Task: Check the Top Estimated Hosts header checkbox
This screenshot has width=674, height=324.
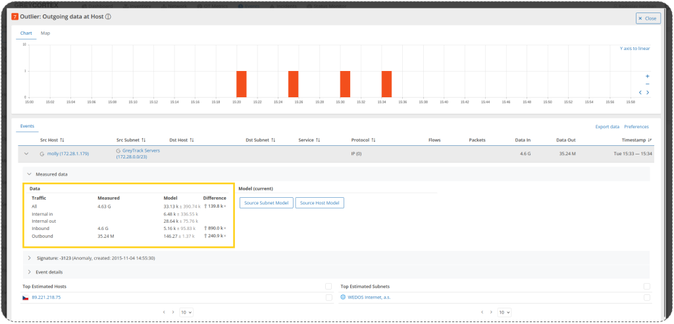Action: [328, 287]
